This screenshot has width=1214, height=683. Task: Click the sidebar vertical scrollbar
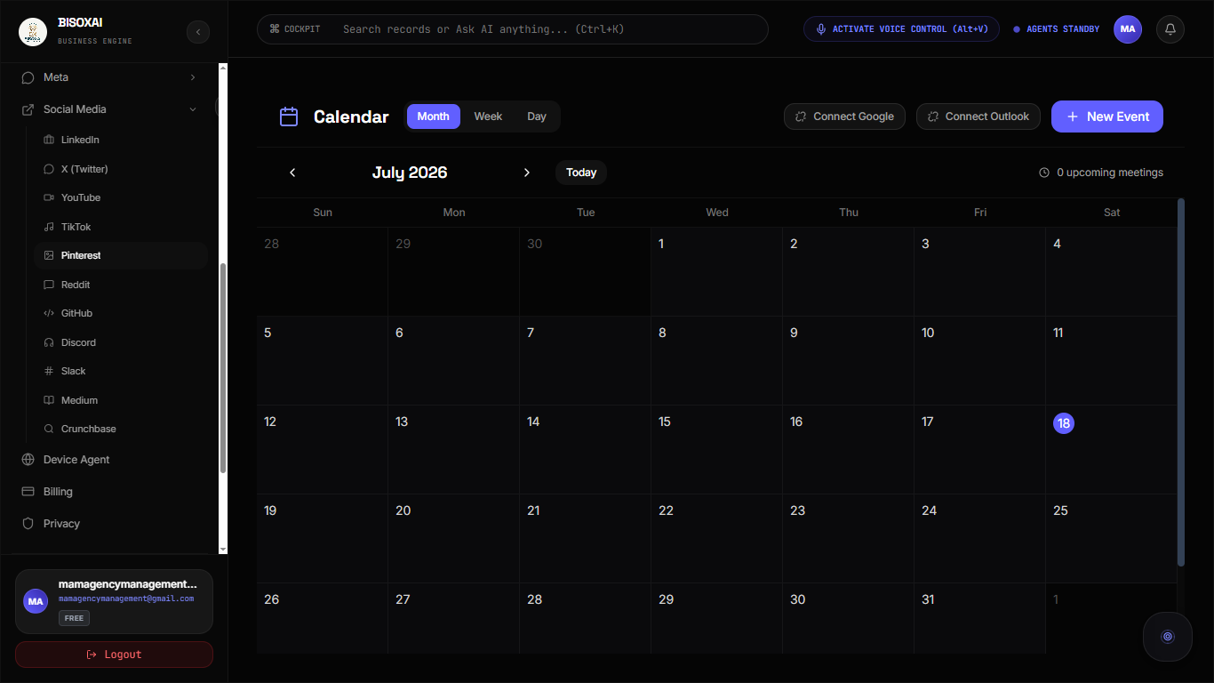pyautogui.click(x=223, y=368)
